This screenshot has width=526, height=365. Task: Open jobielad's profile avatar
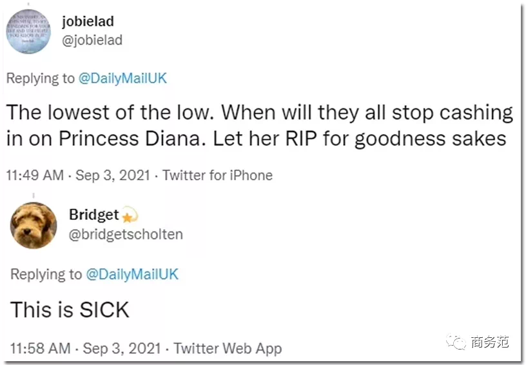coord(28,32)
